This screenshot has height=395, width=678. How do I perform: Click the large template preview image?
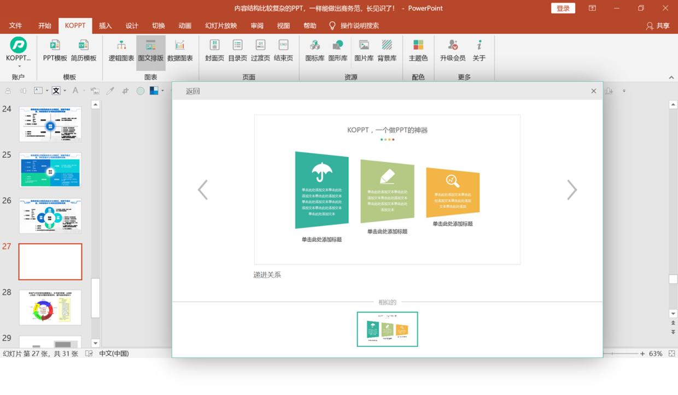[387, 189]
